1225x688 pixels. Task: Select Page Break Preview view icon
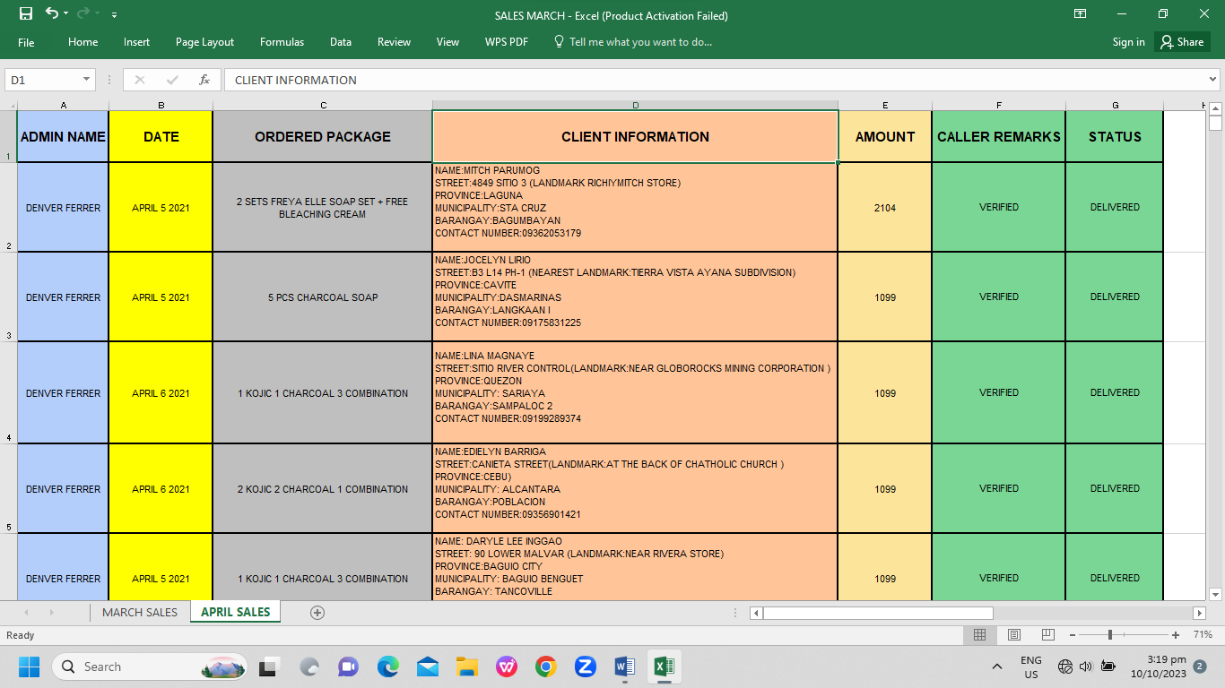tap(1047, 635)
